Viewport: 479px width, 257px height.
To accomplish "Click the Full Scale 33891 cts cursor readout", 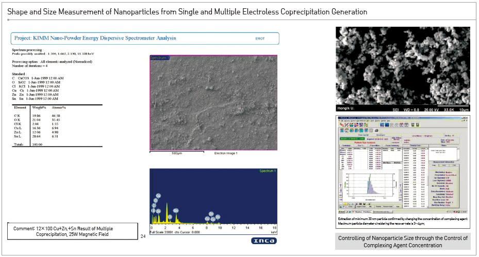I will [175, 232].
